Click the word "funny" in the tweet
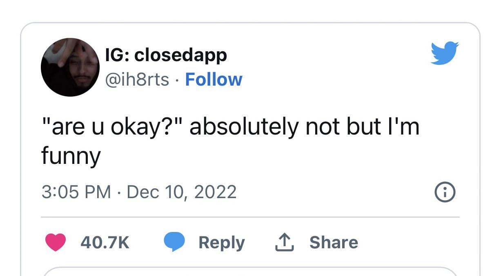501x276 pixels. click(71, 156)
